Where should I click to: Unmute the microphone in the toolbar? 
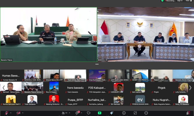click(x=6, y=113)
